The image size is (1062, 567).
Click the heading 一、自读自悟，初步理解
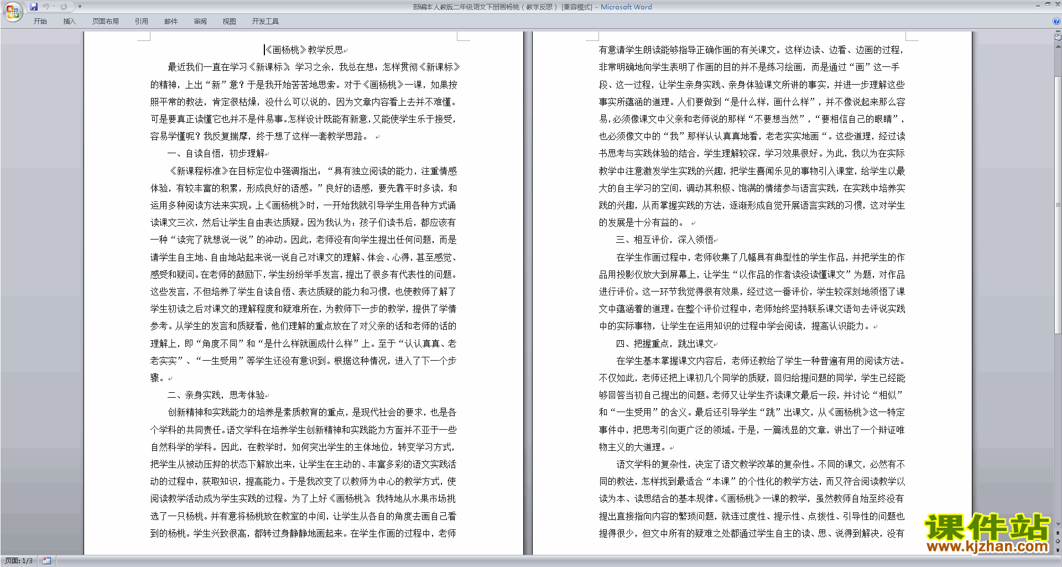pos(216,153)
